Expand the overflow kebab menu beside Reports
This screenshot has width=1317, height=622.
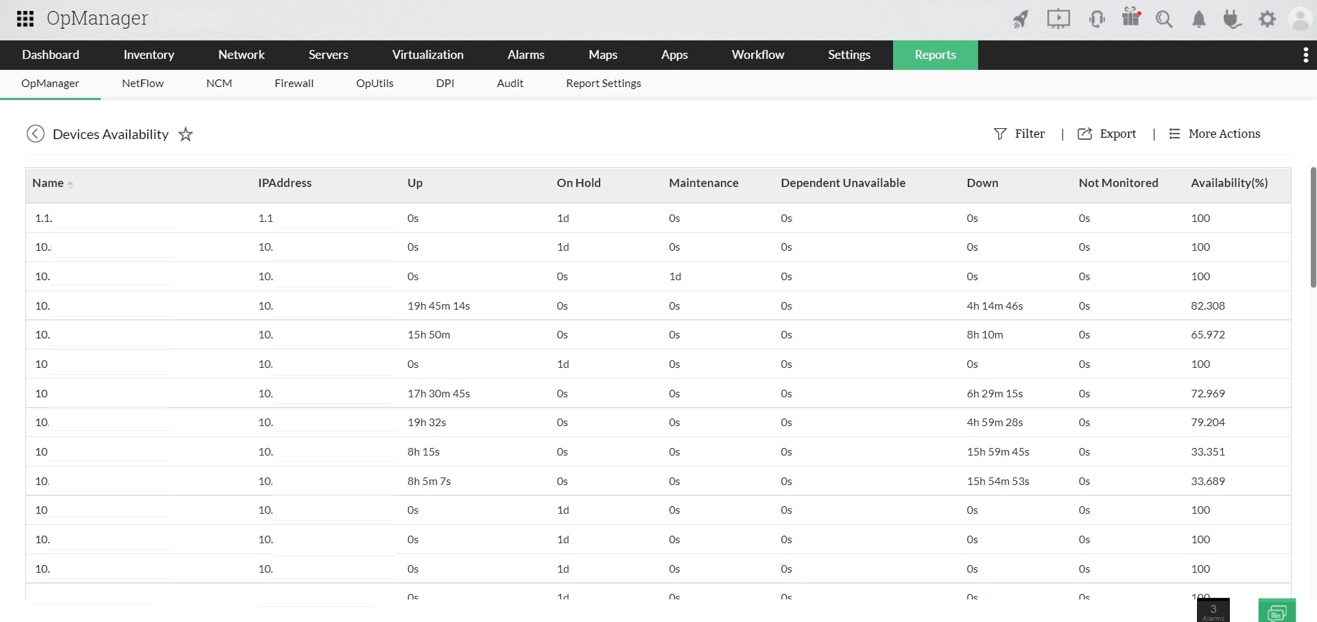pyautogui.click(x=1305, y=55)
